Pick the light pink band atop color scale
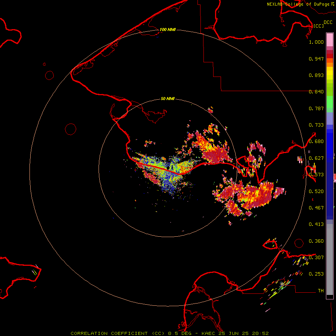This screenshot has width=336, height=336. point(330,40)
